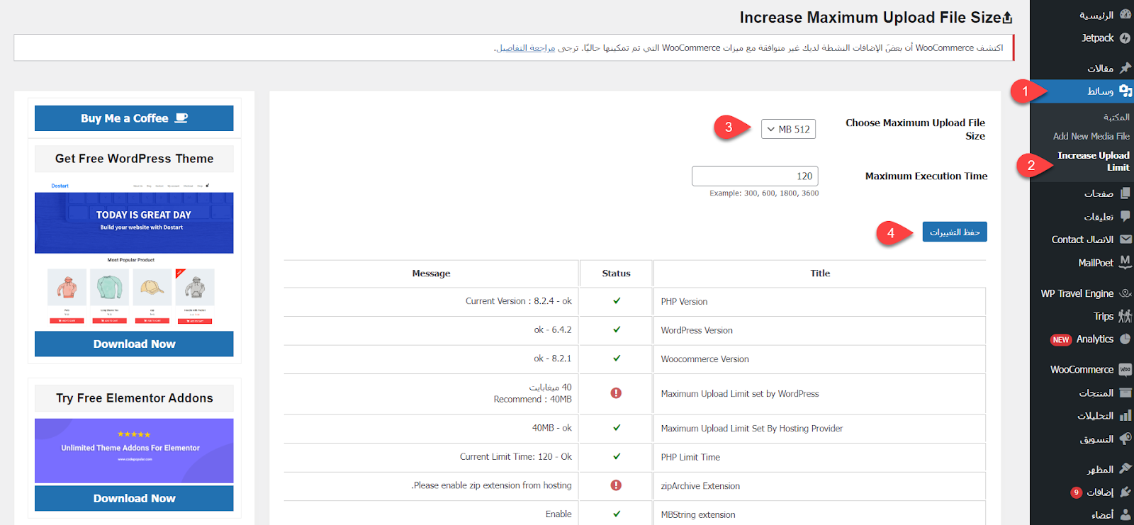Click the Analytics pie chart icon
The height and width of the screenshot is (525, 1134).
tap(1125, 339)
